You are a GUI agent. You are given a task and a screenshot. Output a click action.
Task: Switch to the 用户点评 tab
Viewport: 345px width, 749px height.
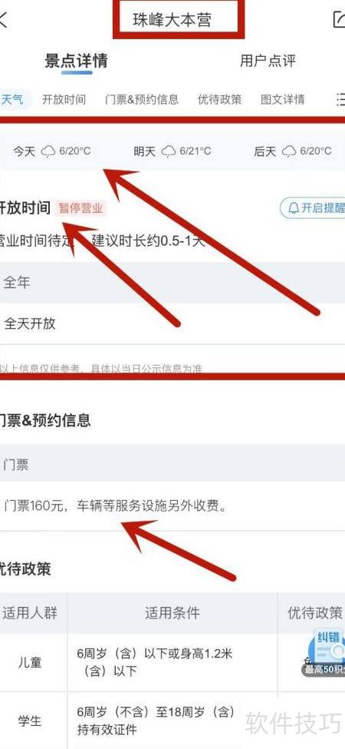click(268, 61)
